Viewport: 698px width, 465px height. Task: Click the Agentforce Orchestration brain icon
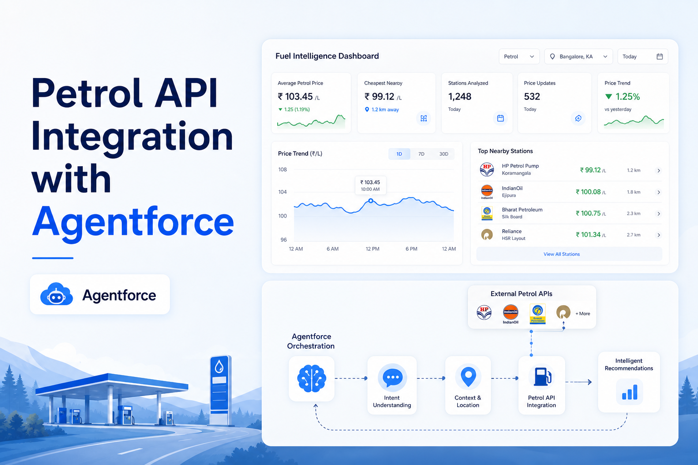coord(312,378)
